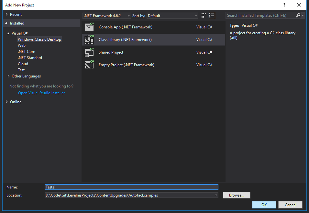Expand the Online section
Viewport: 309px width, 213px height.
pos(6,102)
